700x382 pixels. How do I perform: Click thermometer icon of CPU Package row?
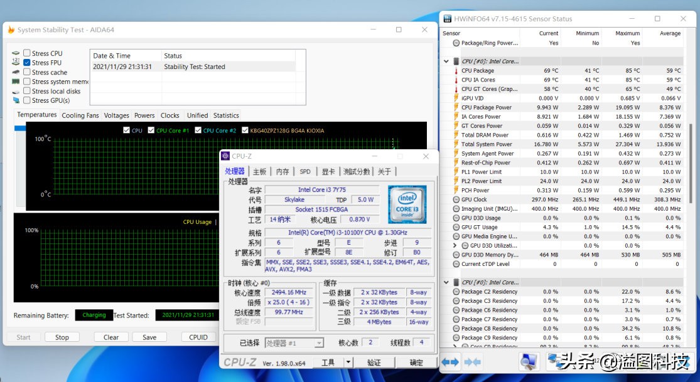[456, 70]
